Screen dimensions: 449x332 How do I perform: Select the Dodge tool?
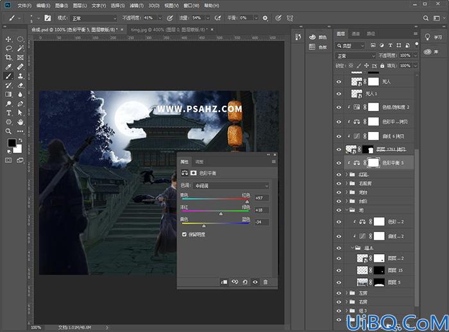(x=8, y=104)
